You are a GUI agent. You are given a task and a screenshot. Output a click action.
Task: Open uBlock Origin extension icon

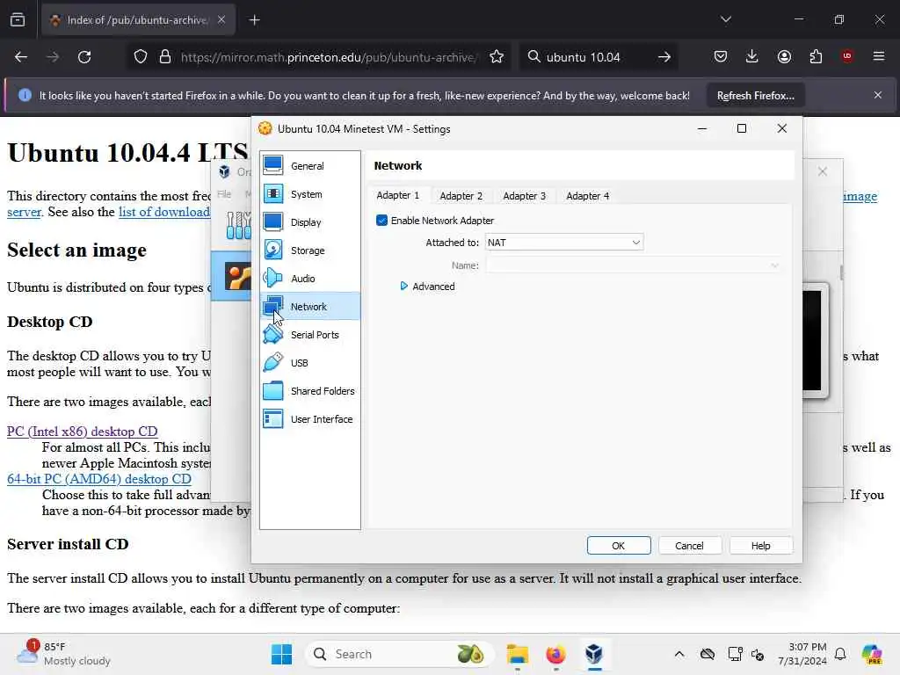[x=847, y=56]
